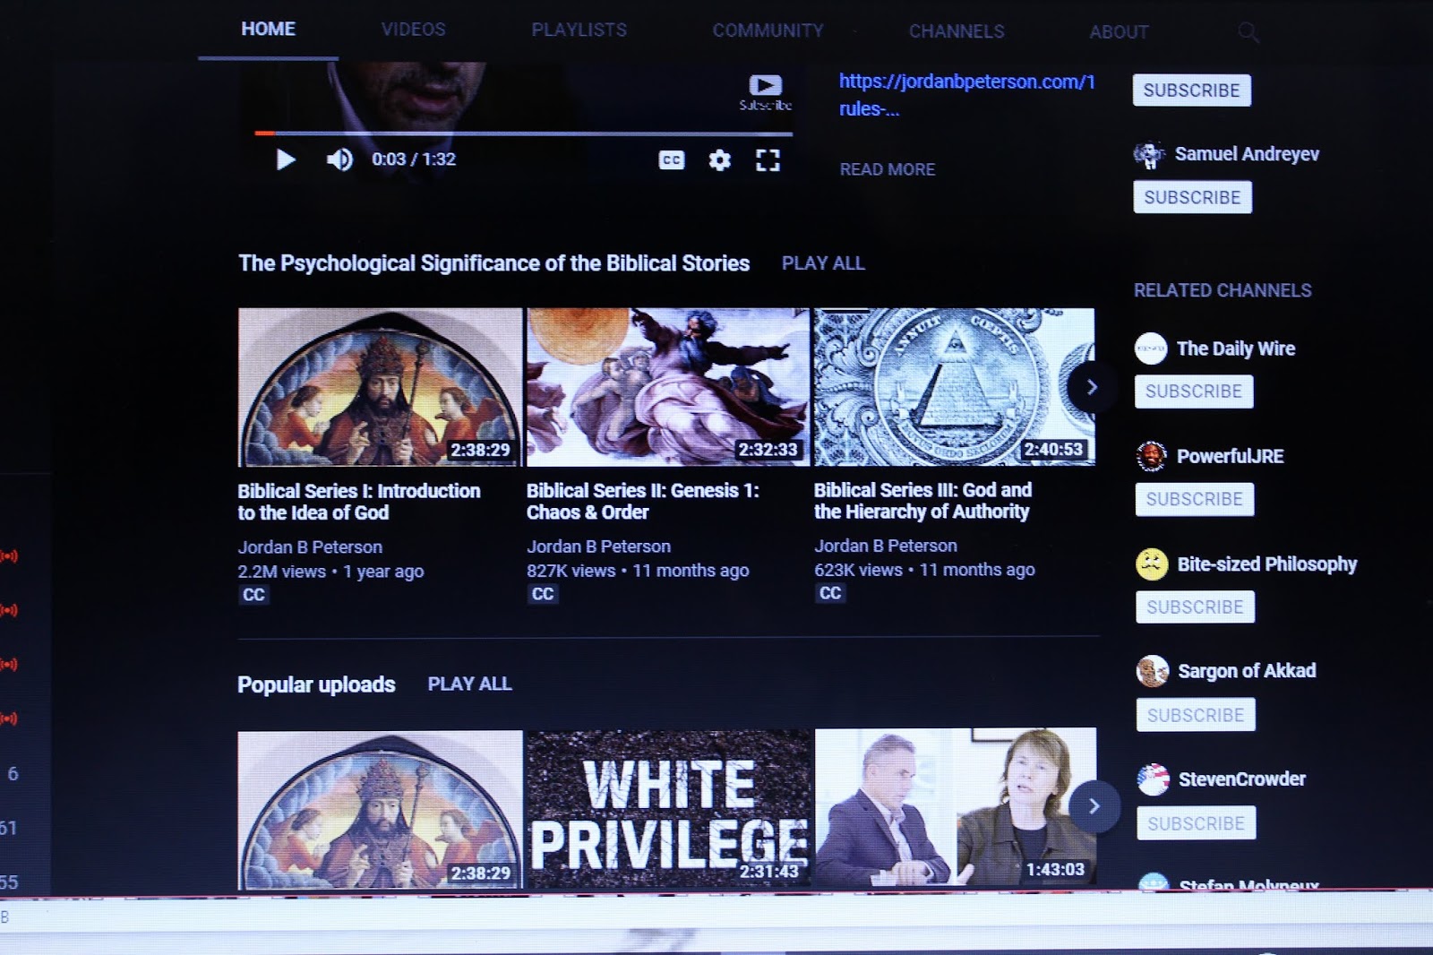Open the StevenCrowder channel avatar

pos(1154,779)
